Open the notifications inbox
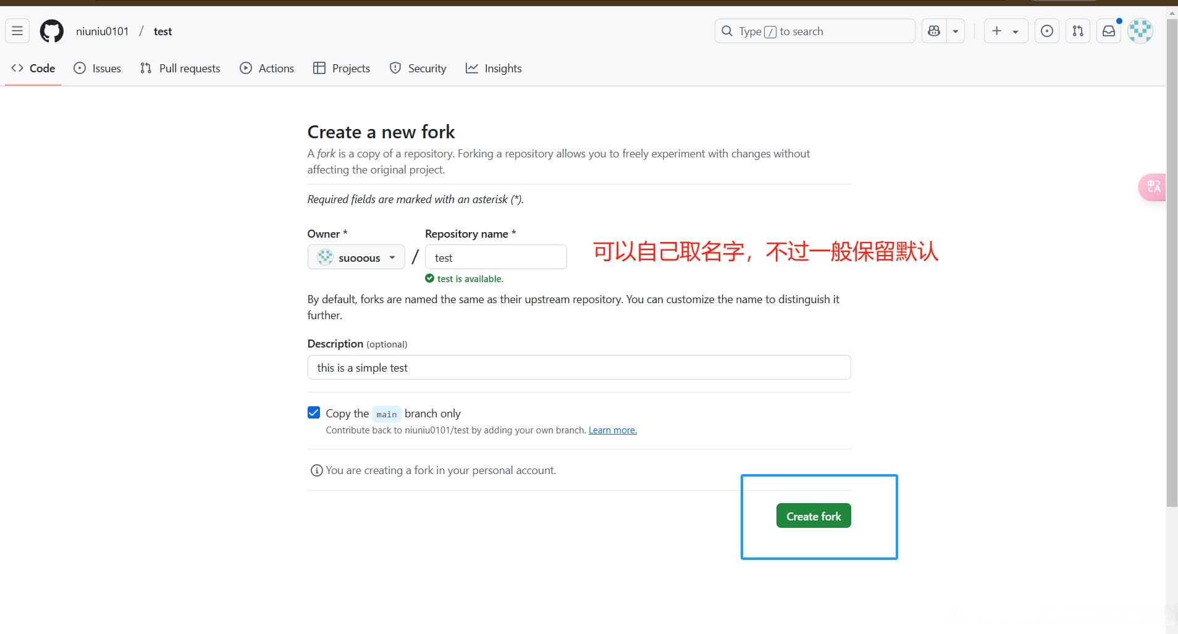This screenshot has width=1178, height=634. (x=1109, y=31)
